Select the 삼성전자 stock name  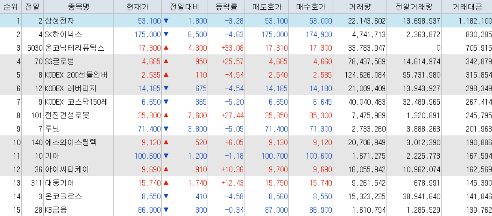click(59, 21)
